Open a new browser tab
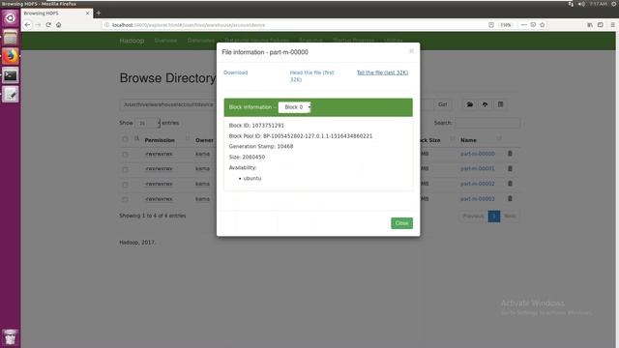 (x=99, y=13)
